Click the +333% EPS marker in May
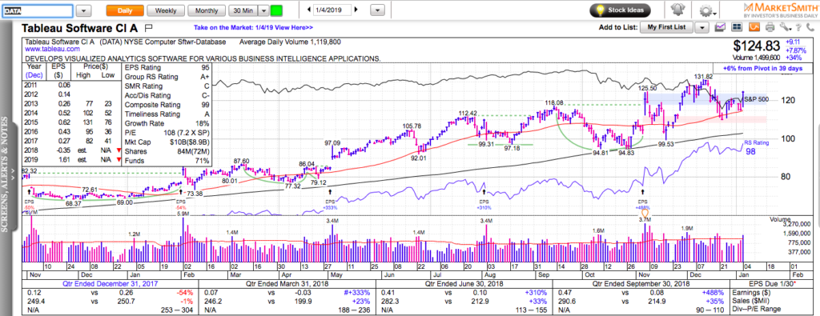 pos(331,207)
